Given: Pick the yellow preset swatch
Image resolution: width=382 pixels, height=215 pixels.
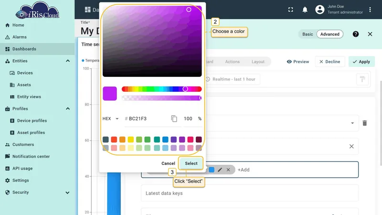Looking at the screenshot, I should (x=130, y=140).
